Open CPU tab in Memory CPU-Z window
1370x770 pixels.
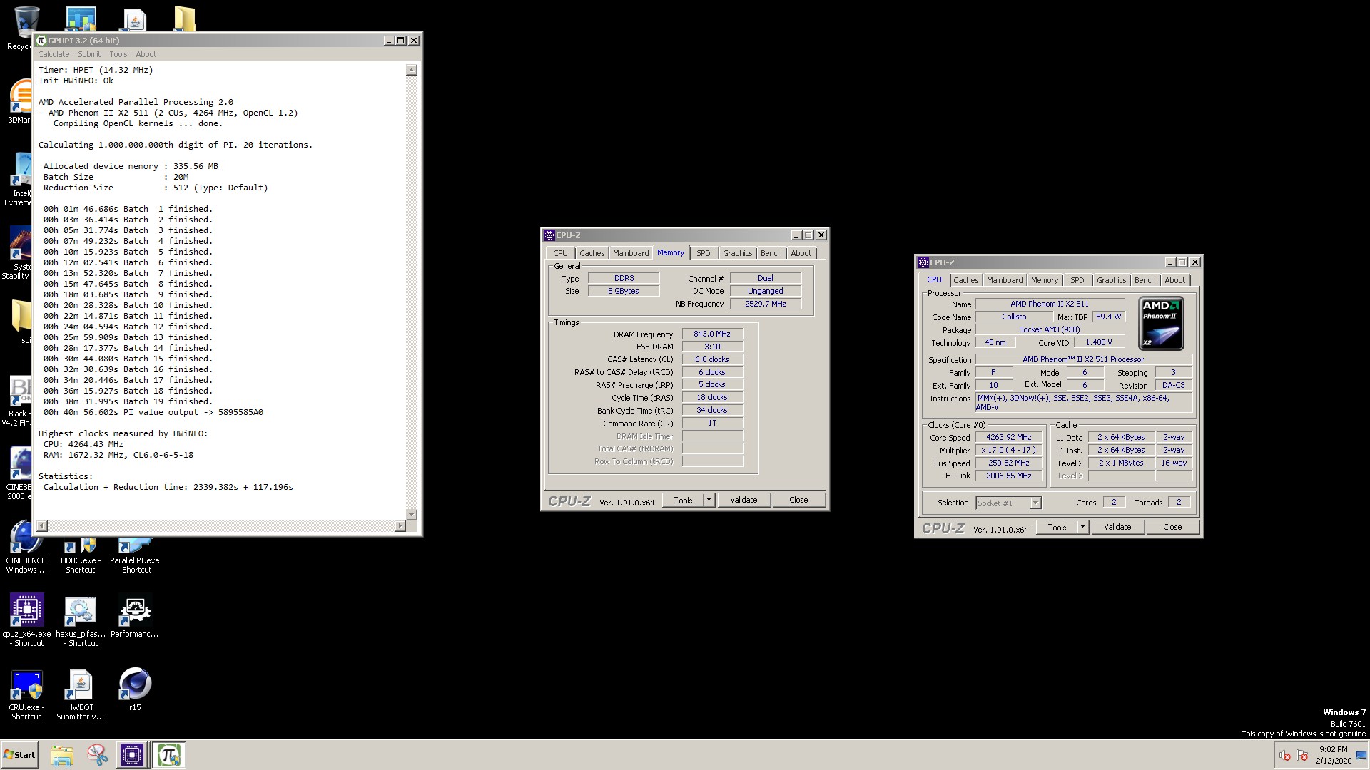[561, 253]
